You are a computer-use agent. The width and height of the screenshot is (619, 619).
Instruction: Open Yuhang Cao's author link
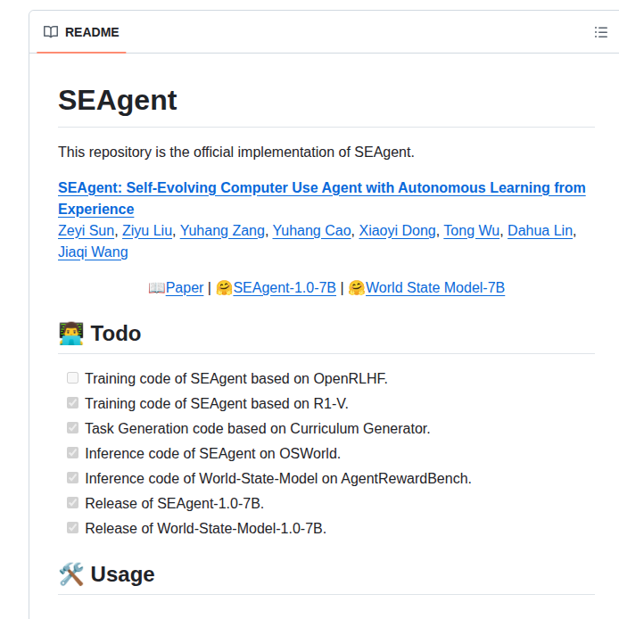pyautogui.click(x=312, y=230)
